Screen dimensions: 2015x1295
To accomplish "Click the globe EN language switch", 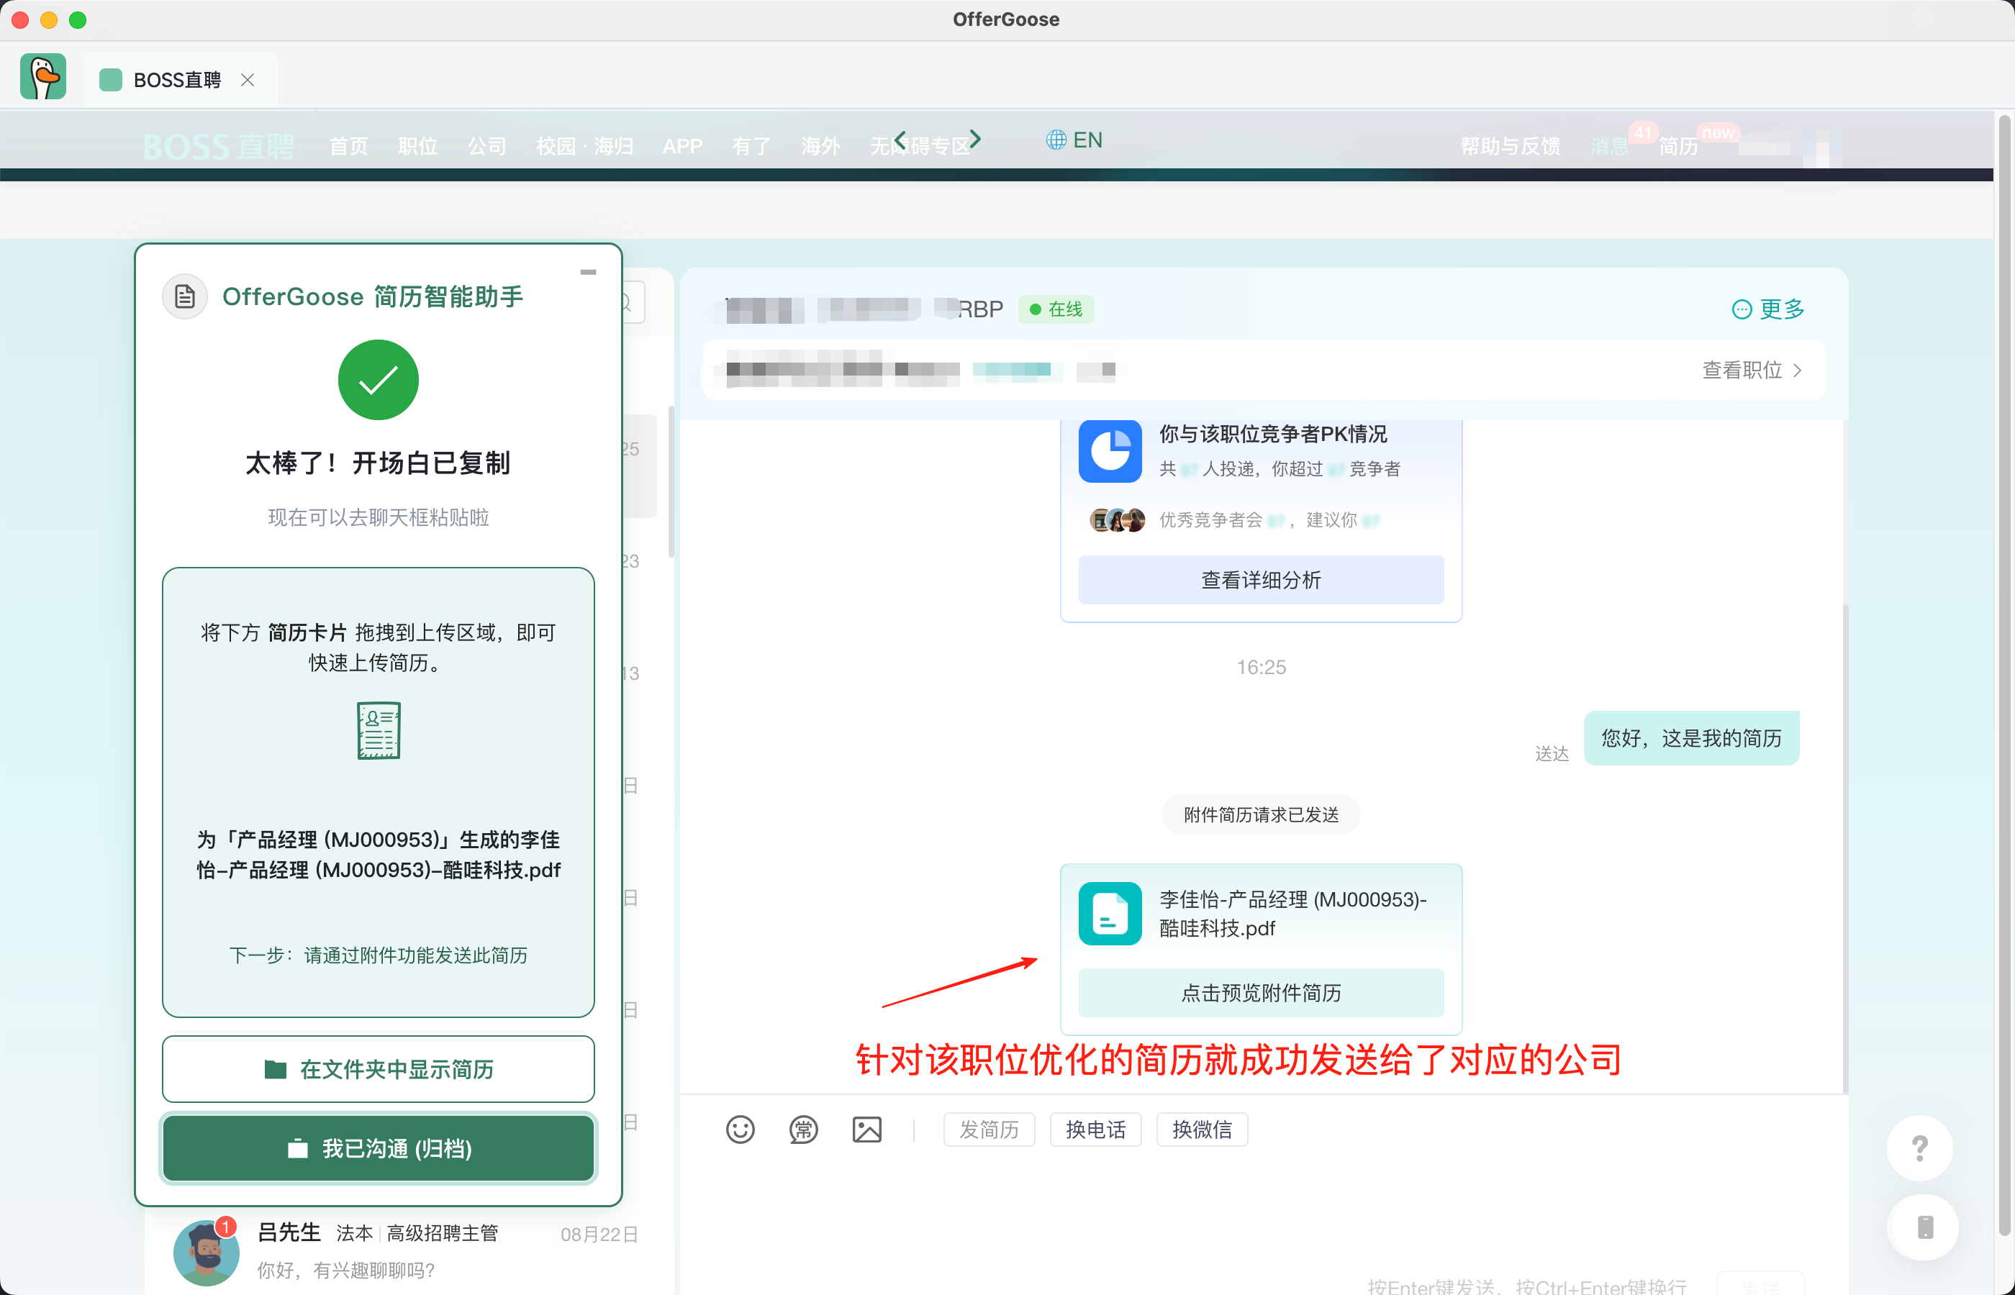I will 1074,140.
